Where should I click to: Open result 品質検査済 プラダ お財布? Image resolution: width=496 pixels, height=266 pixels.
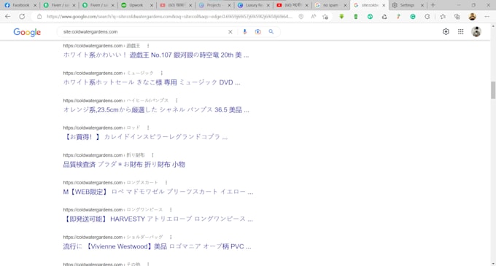click(124, 165)
